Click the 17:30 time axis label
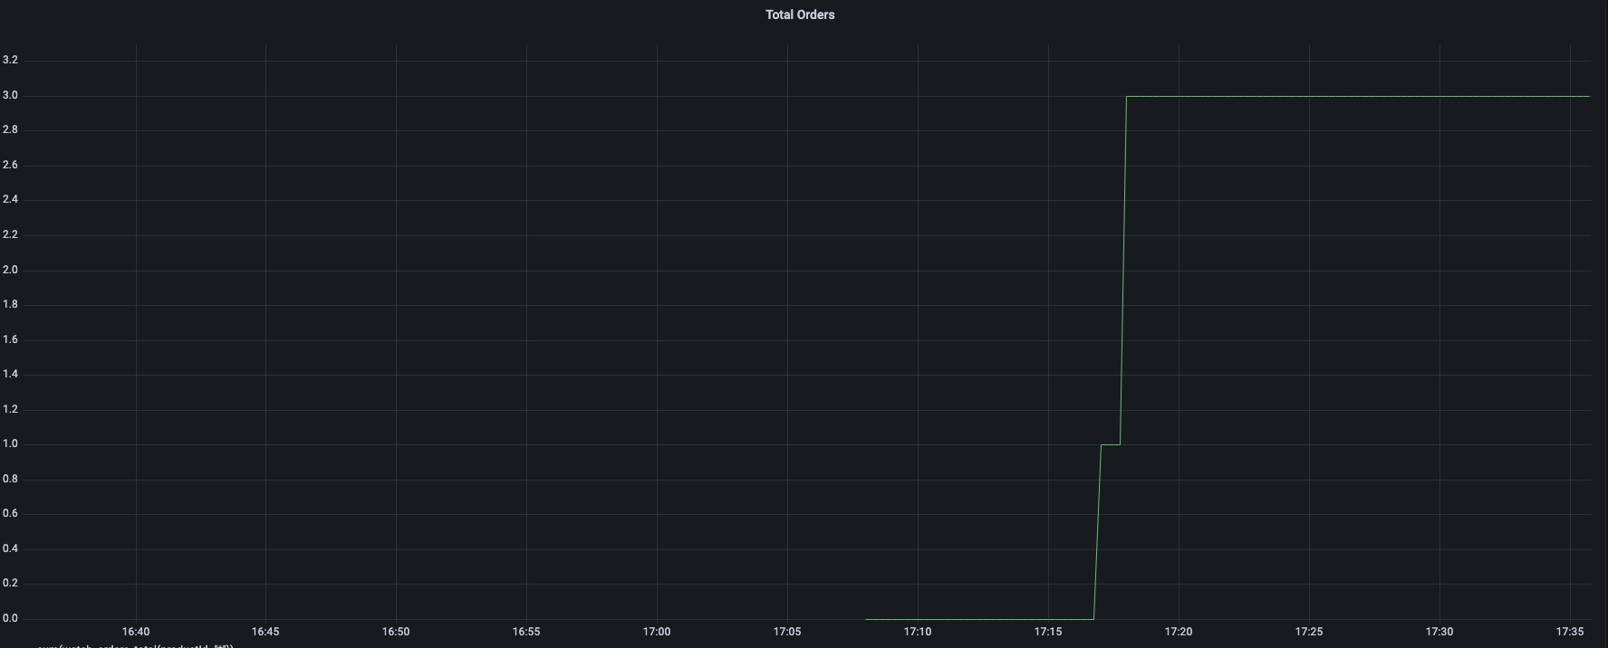Image resolution: width=1608 pixels, height=648 pixels. [x=1439, y=632]
